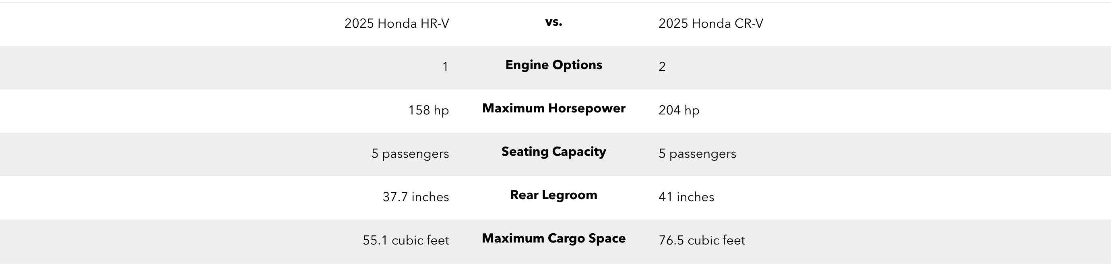Image resolution: width=1111 pixels, height=265 pixels.
Task: Click the 2025 Honda HR-V column header
Action: pos(396,23)
